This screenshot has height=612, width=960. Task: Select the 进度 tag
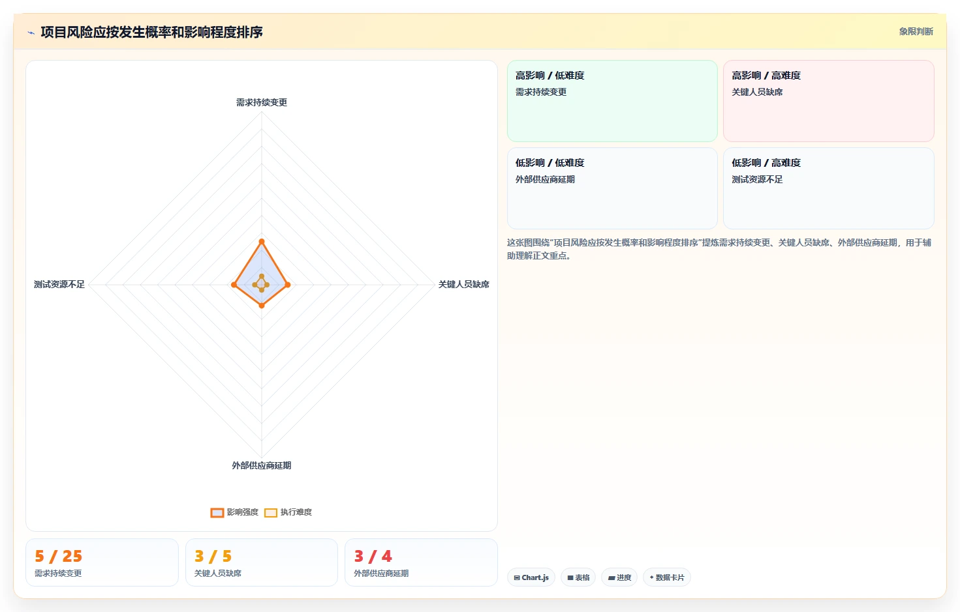click(x=619, y=577)
